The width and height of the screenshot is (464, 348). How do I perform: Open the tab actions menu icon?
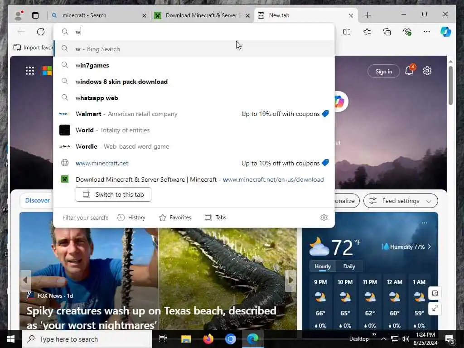coord(35,15)
